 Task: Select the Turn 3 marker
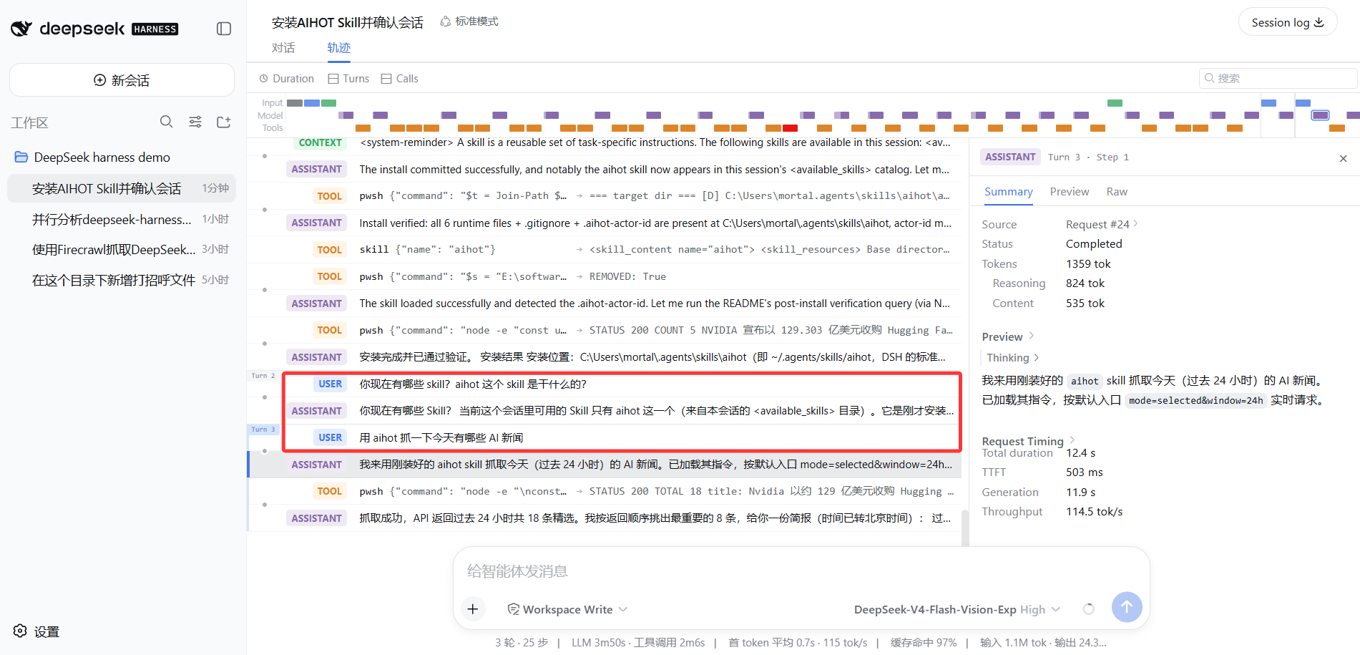click(x=263, y=430)
